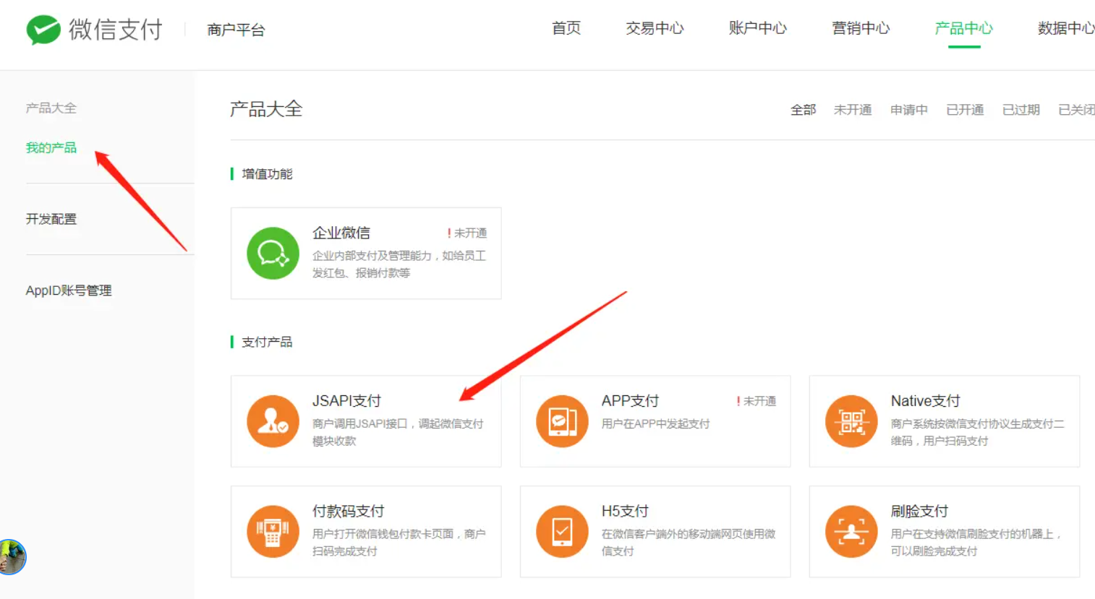Screen dimensions: 1095x599
Task: Click the H5支付 orange phone icon
Action: 562,532
